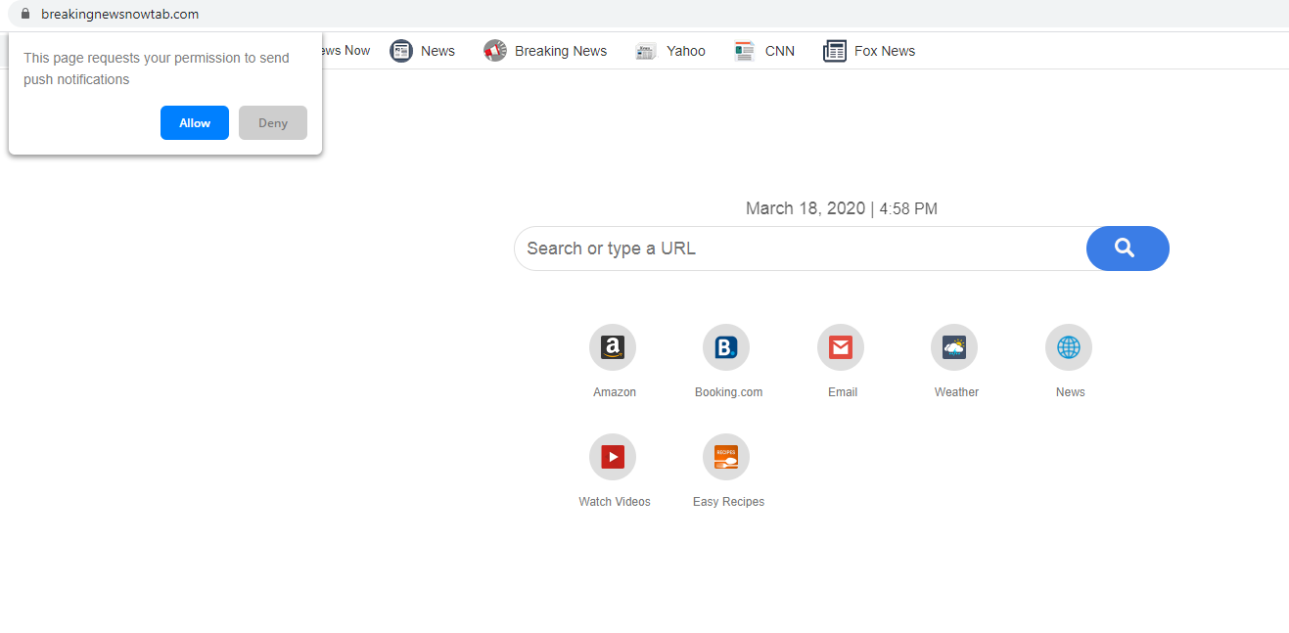Click the News newspaper icon in toolbar
The width and height of the screenshot is (1289, 633).
tap(401, 51)
